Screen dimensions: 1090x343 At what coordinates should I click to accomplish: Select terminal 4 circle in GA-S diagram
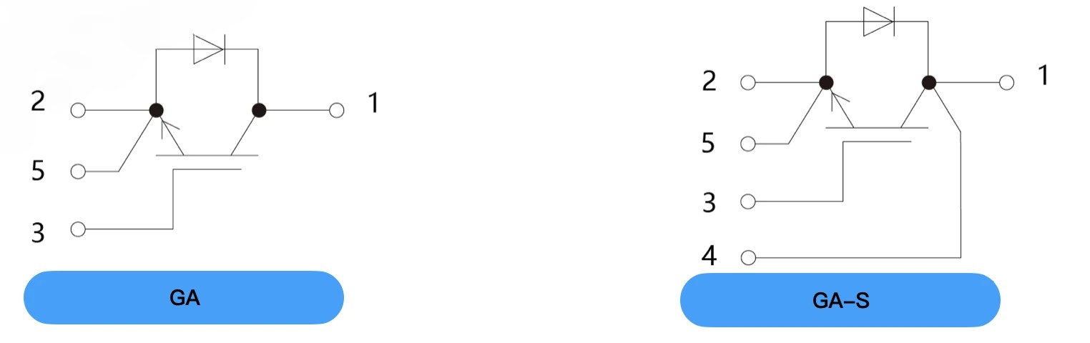[x=748, y=257]
